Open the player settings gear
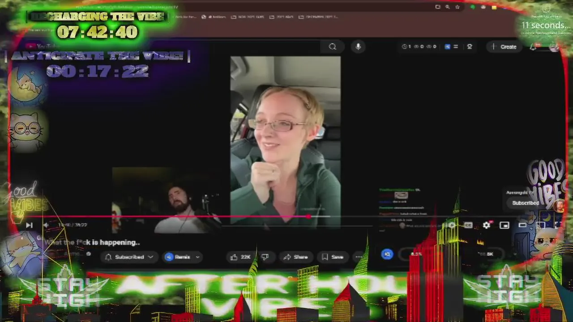 click(487, 225)
